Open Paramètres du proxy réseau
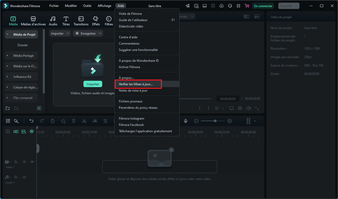This screenshot has height=199, width=338. [147, 108]
